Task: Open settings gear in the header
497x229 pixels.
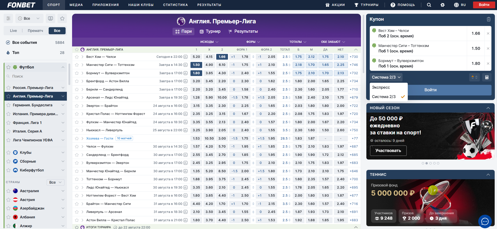Action: pos(442,5)
